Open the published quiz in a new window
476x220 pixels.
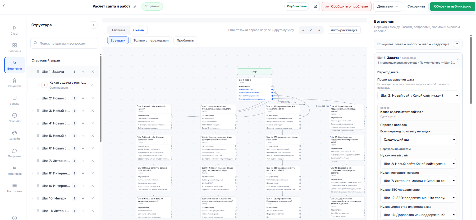point(315,6)
